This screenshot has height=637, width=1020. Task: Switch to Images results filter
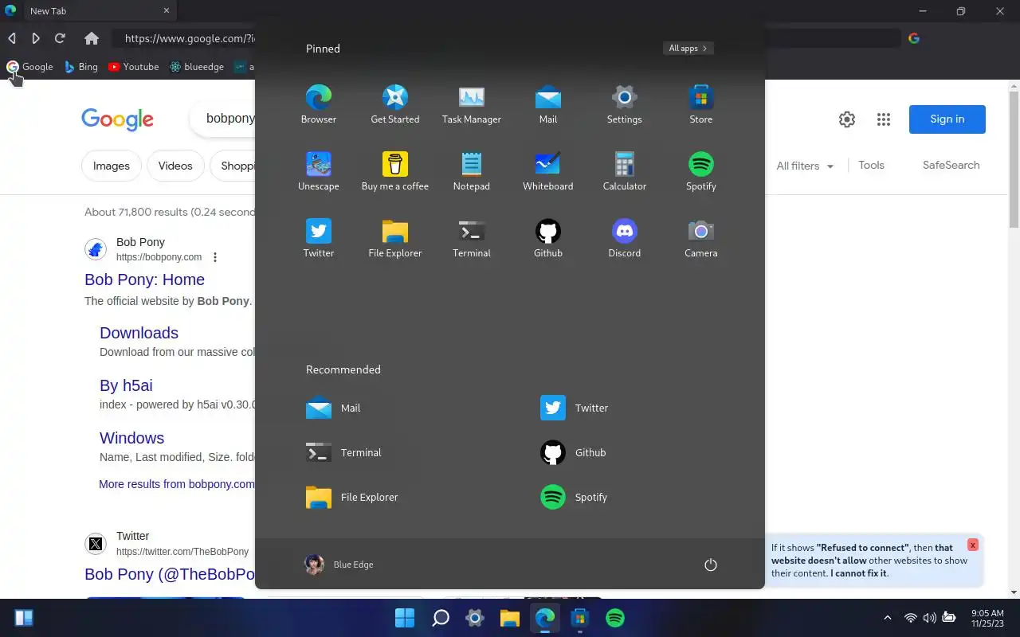[x=112, y=166]
